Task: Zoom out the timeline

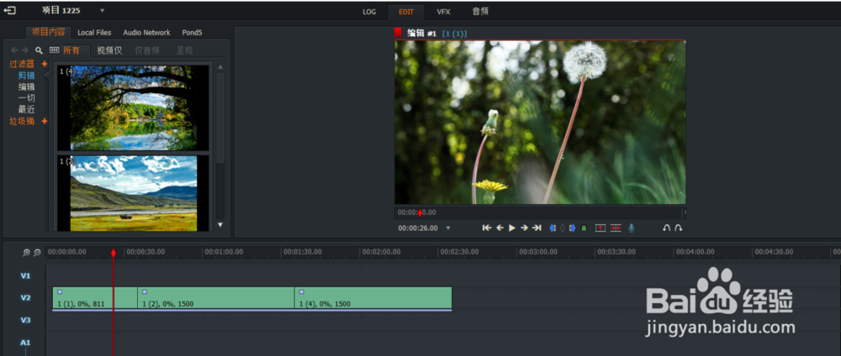Action: click(x=37, y=253)
